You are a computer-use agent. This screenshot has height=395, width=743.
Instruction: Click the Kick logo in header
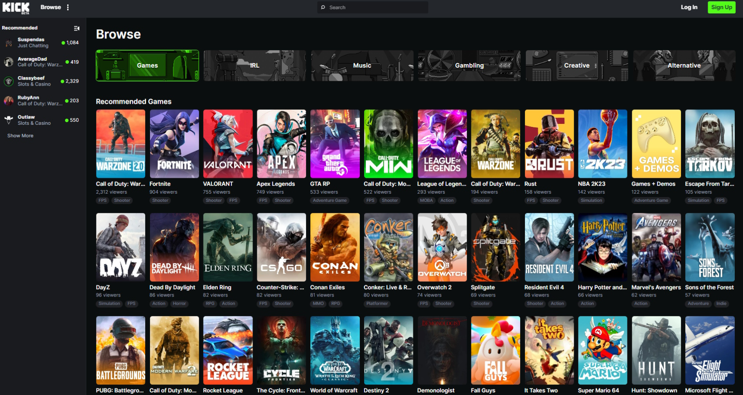(x=16, y=7)
